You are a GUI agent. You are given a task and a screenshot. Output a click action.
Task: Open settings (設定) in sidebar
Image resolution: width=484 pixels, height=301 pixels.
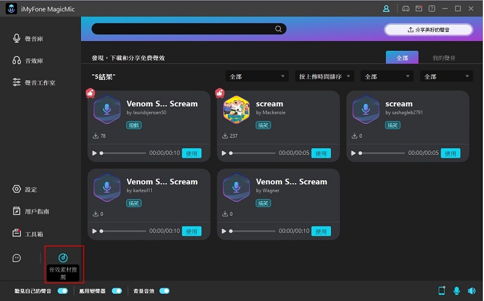tap(25, 189)
